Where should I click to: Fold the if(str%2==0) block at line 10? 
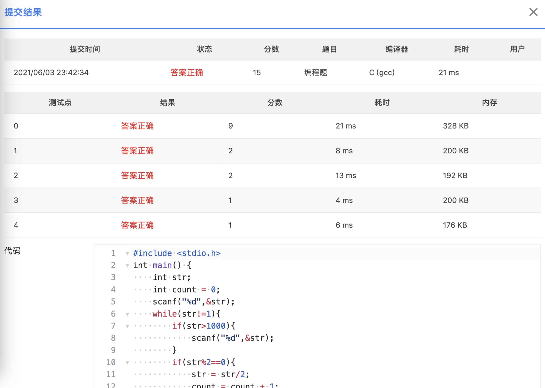click(x=127, y=363)
